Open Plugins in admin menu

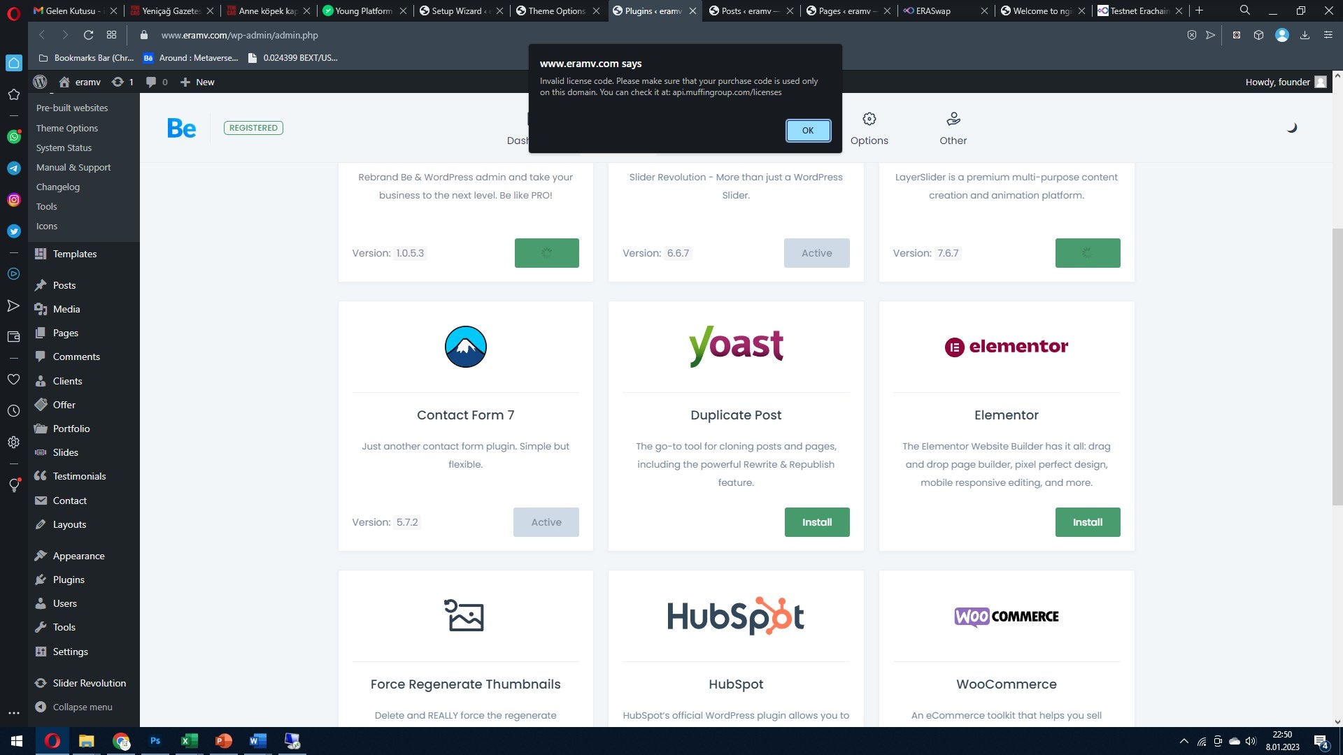[69, 580]
